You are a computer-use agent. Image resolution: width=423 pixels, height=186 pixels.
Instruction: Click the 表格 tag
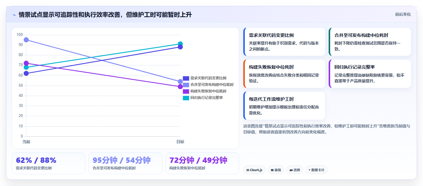276,170
